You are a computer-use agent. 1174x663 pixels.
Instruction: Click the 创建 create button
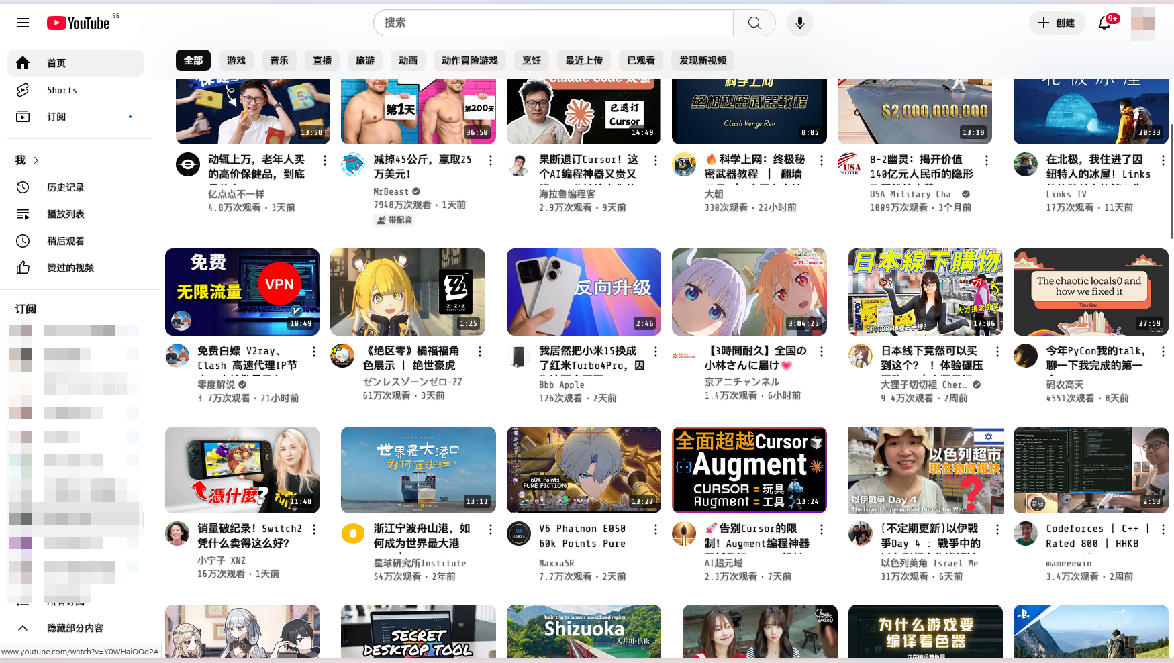[1057, 23]
